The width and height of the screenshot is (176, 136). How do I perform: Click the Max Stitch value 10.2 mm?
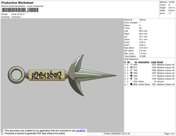143,48
